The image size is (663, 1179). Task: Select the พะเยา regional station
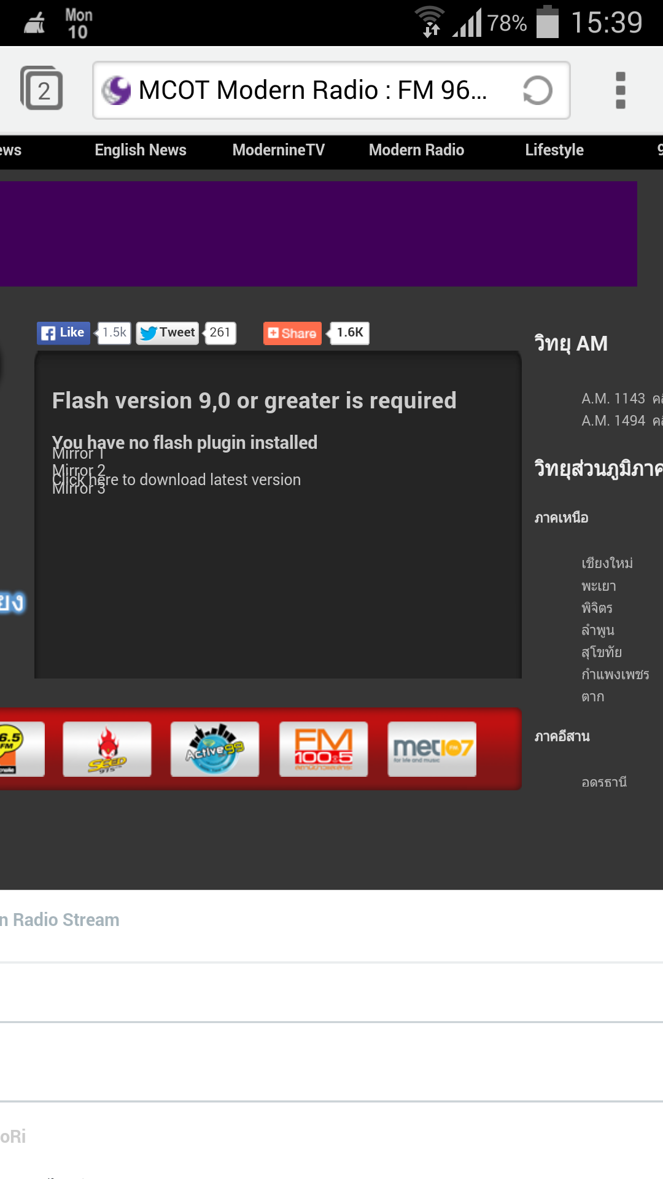pos(599,586)
